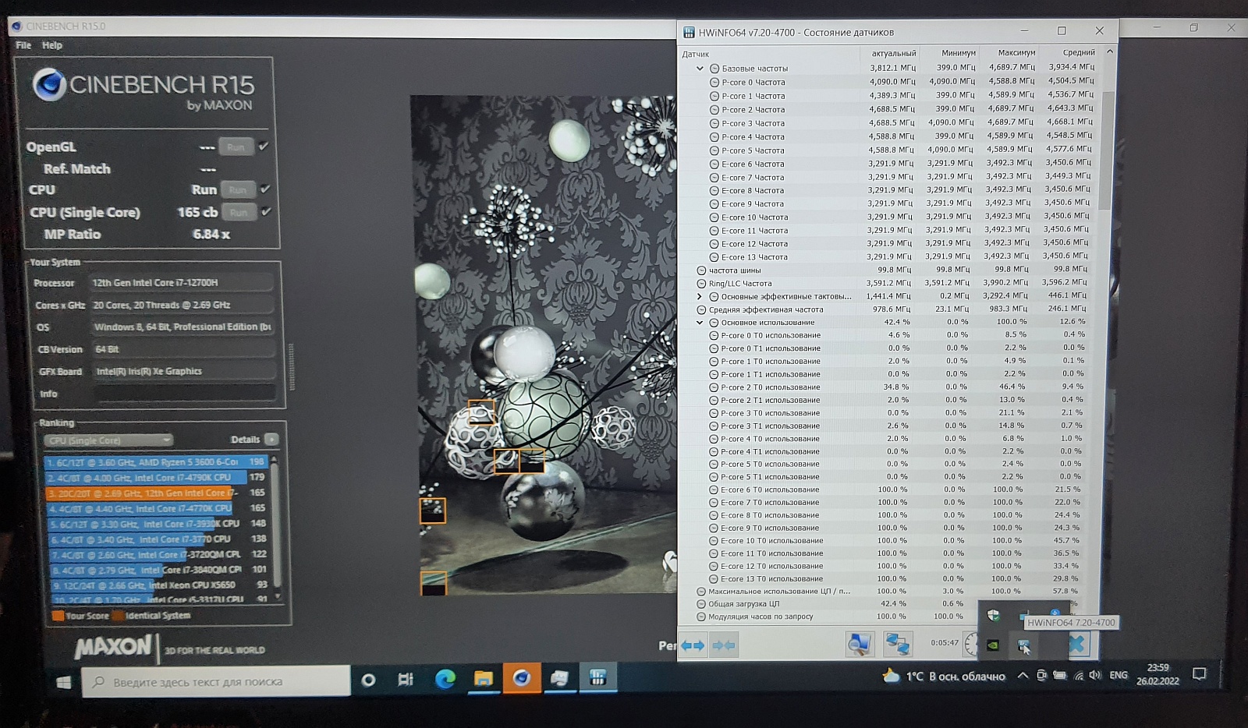Click the Cortana circle icon on taskbar
The image size is (1248, 728).
click(x=368, y=680)
